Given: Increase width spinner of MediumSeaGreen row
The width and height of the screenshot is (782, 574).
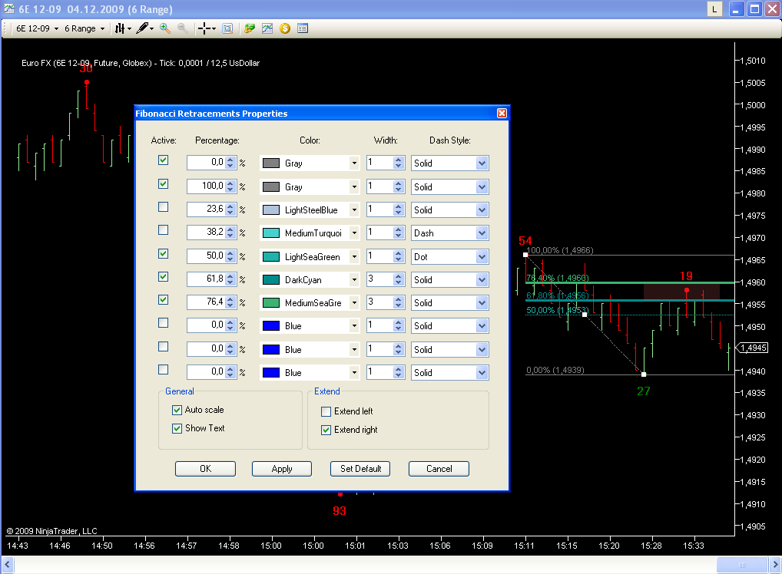Looking at the screenshot, I should pos(398,299).
